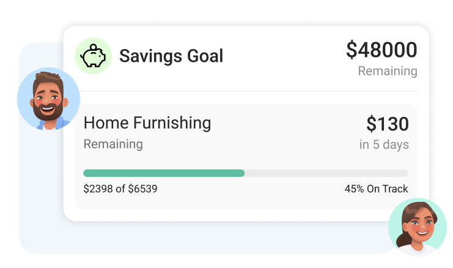The width and height of the screenshot is (453, 268).
Task: Click the piggy bank savings icon
Action: click(x=93, y=56)
